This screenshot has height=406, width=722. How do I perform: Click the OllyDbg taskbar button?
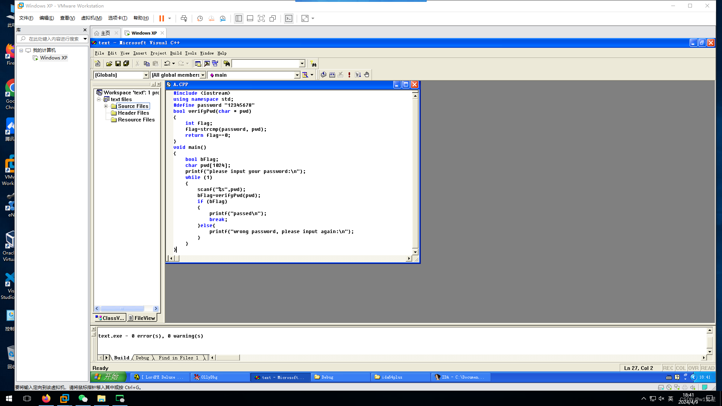(x=220, y=377)
